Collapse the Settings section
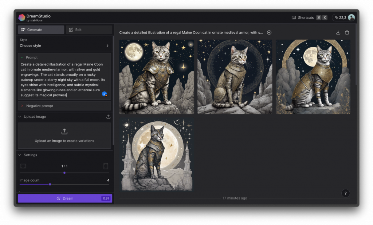The height and width of the screenshot is (225, 373). (20, 155)
